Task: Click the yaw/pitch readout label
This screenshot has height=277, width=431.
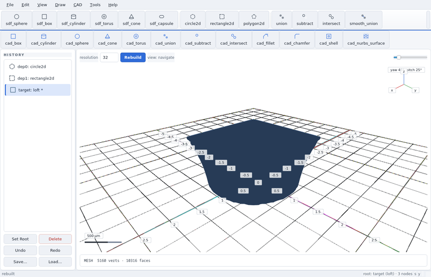Action: pyautogui.click(x=406, y=70)
